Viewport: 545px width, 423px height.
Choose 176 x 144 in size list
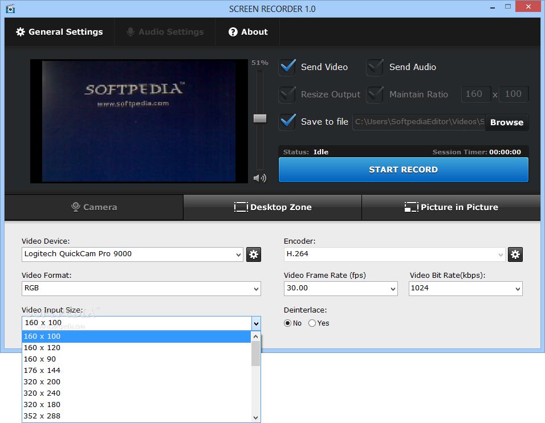click(136, 371)
